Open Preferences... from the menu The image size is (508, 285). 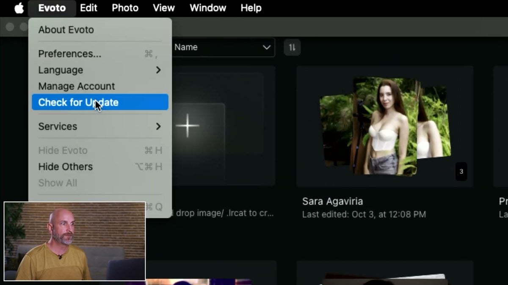[x=100, y=54]
